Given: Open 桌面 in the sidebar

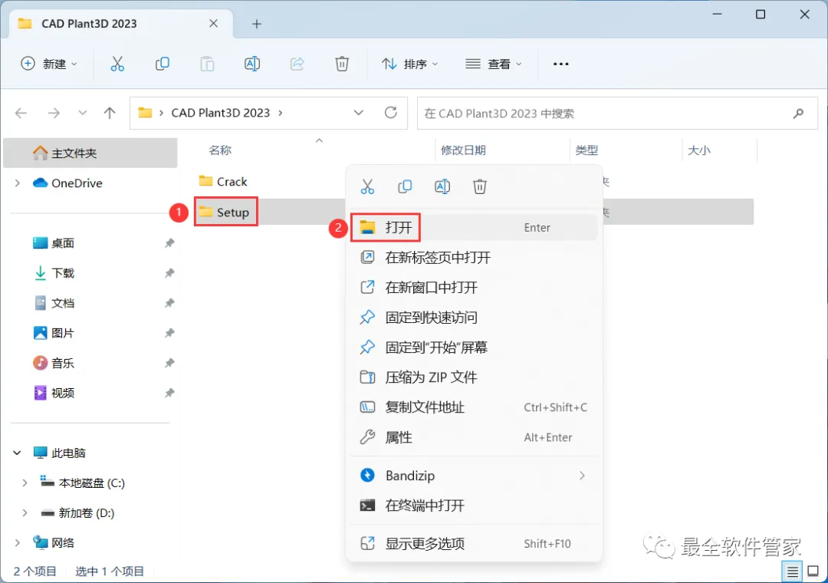Looking at the screenshot, I should pyautogui.click(x=54, y=243).
